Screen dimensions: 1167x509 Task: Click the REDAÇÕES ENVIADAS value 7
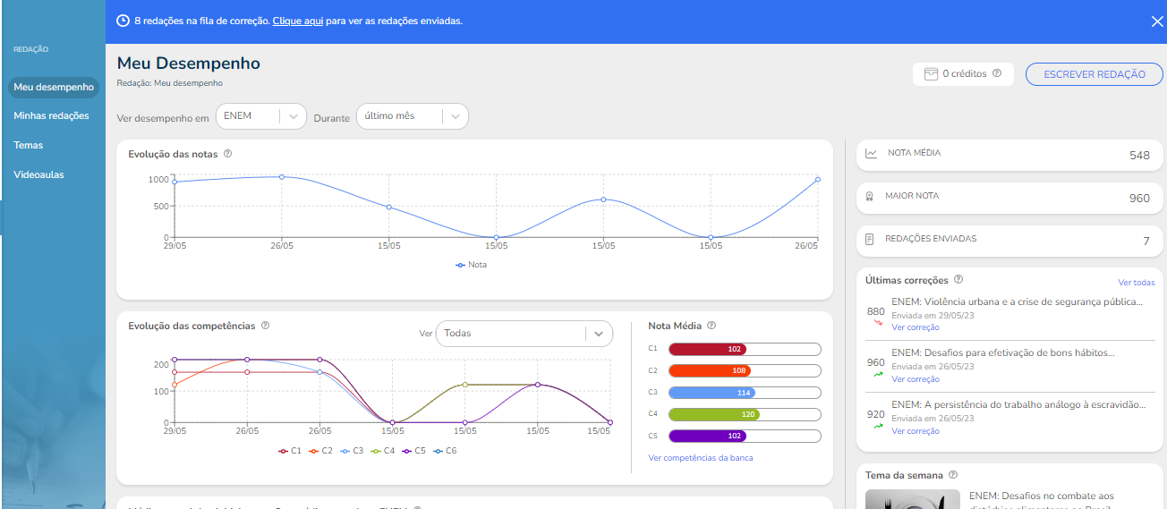[1146, 242]
